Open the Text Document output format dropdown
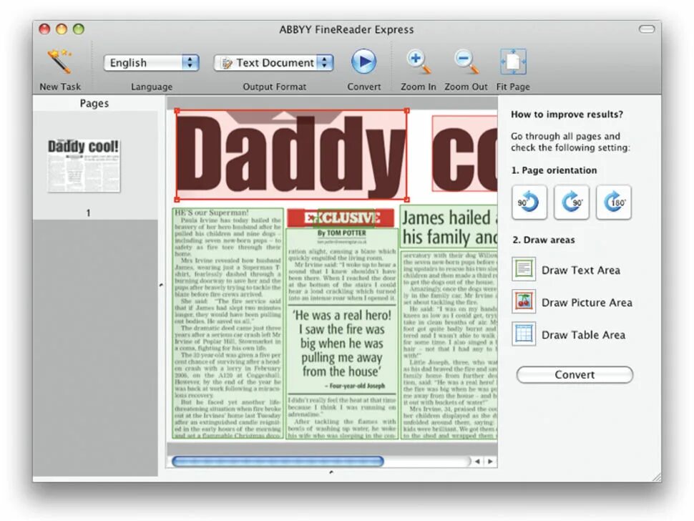694x521 pixels. [x=273, y=63]
